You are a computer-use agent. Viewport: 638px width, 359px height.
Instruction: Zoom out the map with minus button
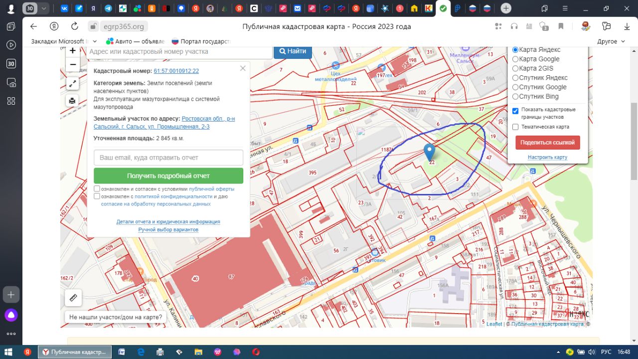click(x=73, y=65)
